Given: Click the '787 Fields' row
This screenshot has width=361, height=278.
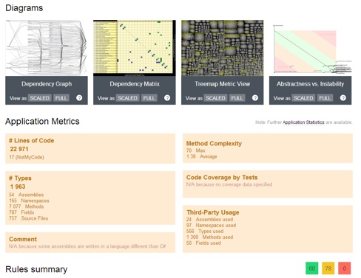Looking at the screenshot, I should (21, 212).
